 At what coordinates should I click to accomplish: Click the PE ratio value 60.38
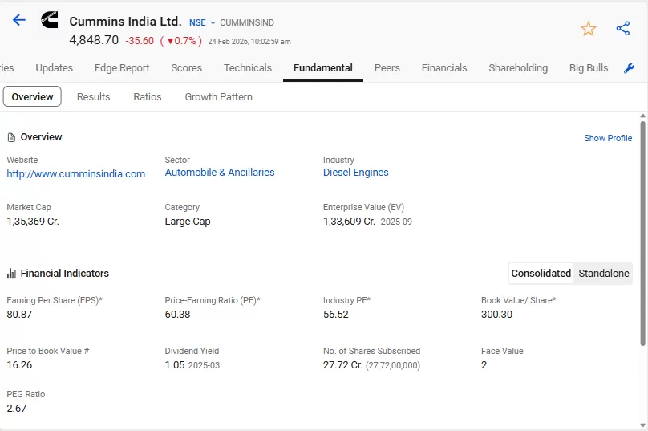(x=177, y=315)
